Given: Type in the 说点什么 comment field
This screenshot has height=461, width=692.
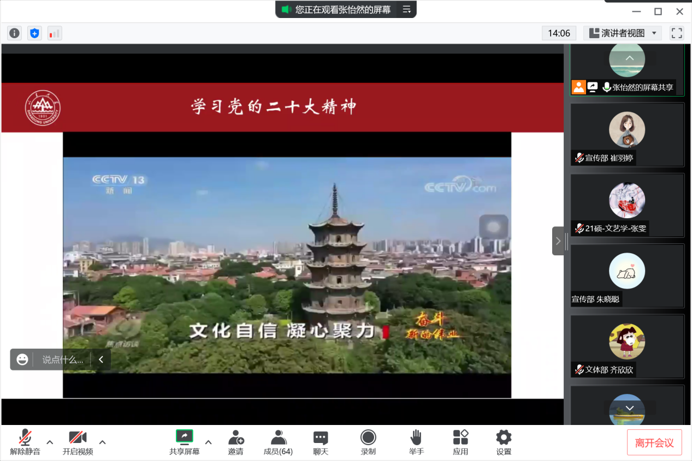Looking at the screenshot, I should click(63, 360).
